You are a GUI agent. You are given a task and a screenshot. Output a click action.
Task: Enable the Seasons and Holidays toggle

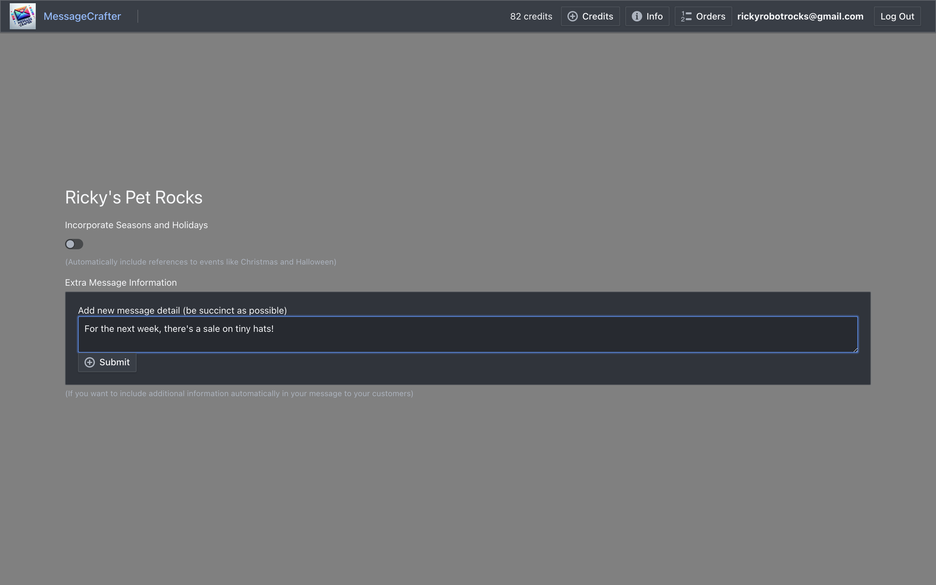[x=74, y=244]
